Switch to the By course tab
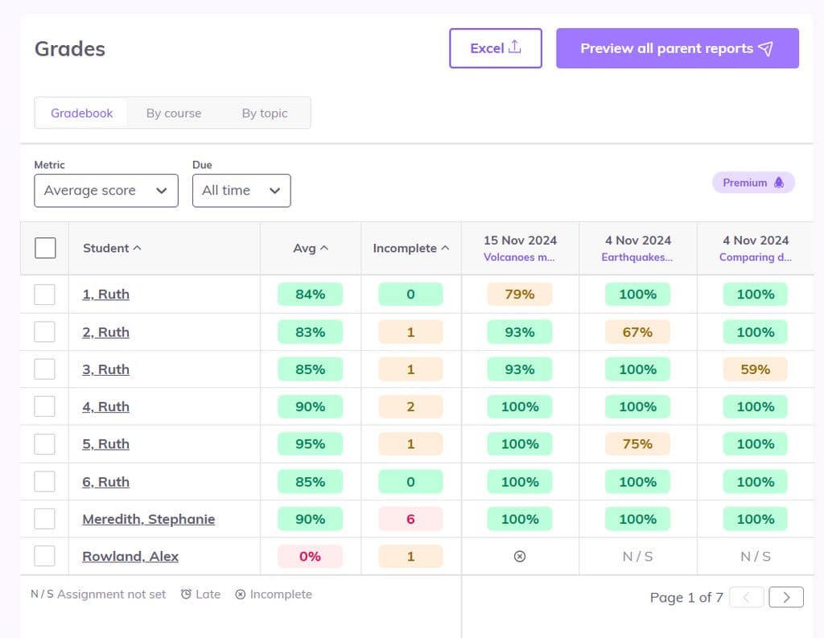The height and width of the screenshot is (638, 824). (x=173, y=113)
